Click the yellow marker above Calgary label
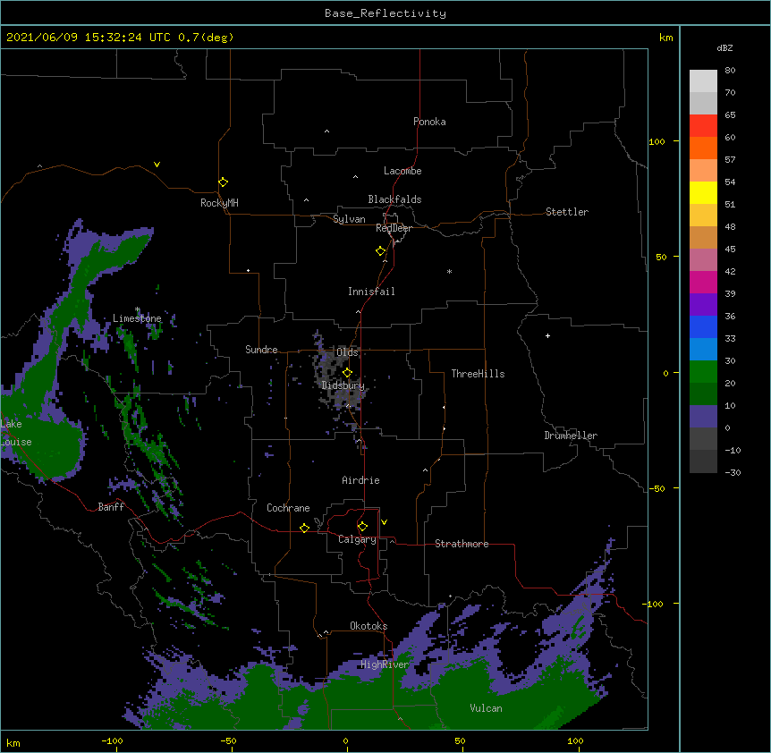The height and width of the screenshot is (753, 771). tap(362, 527)
